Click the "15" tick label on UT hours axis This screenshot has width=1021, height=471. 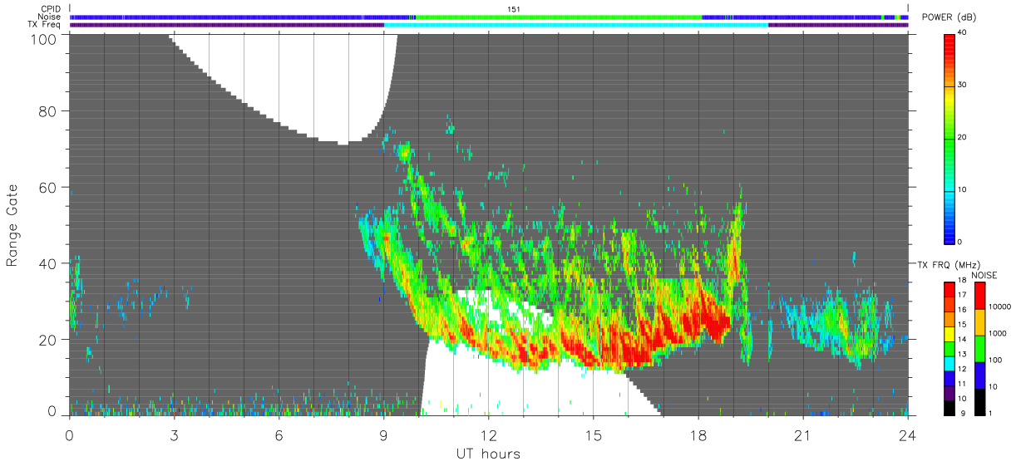coord(593,434)
